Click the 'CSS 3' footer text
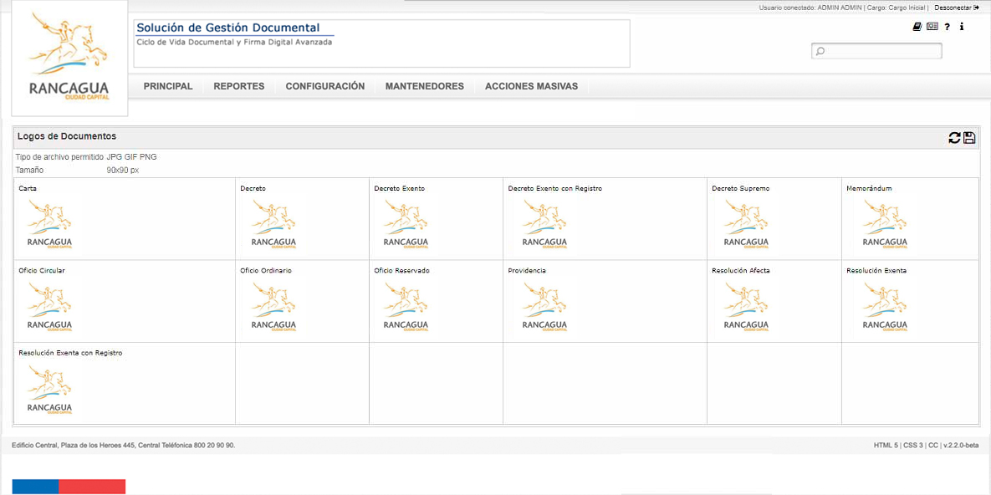Viewport: 991px width, 495px height. point(913,446)
